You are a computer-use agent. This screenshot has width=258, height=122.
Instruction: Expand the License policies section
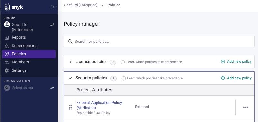point(70,62)
